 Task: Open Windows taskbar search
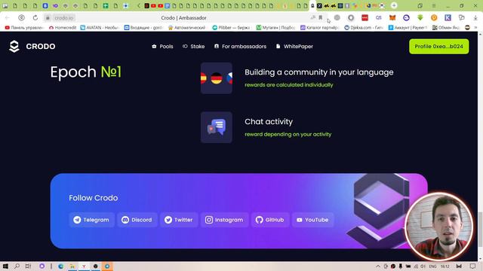tap(17, 266)
